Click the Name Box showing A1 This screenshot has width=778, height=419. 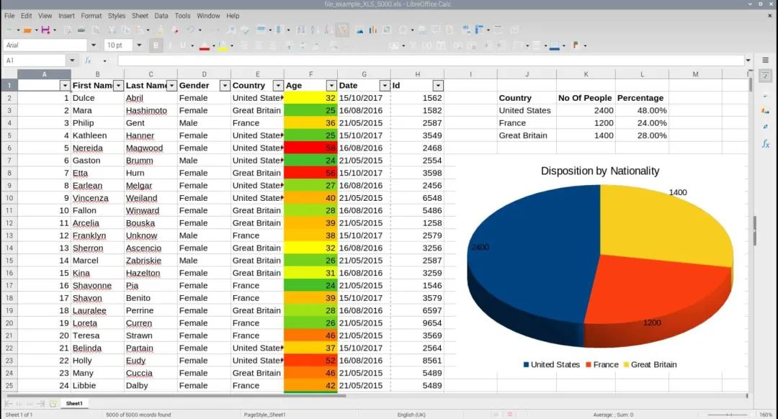pyautogui.click(x=35, y=60)
